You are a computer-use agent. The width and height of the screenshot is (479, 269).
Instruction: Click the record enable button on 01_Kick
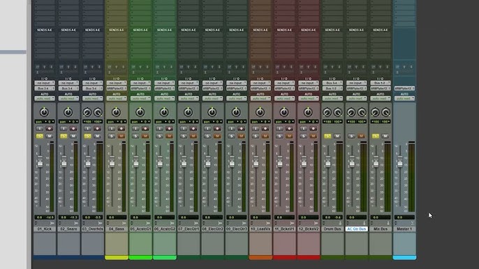(49, 129)
